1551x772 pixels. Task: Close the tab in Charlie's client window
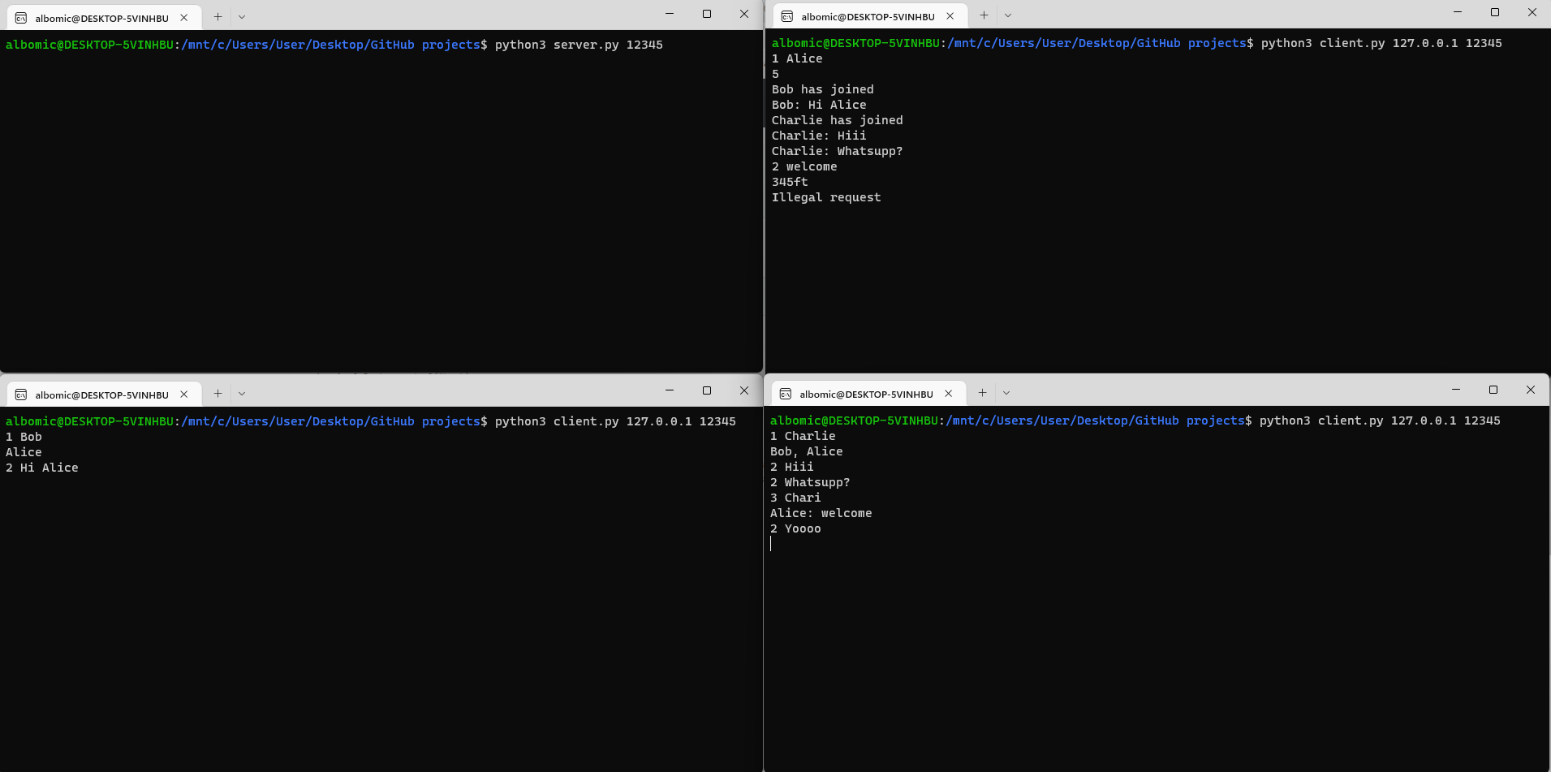click(948, 393)
